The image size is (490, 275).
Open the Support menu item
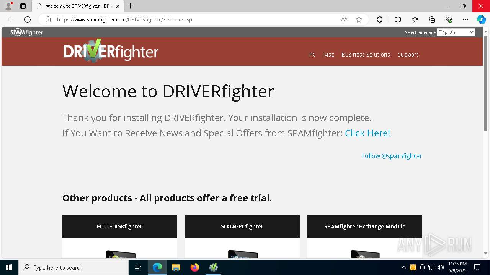(x=408, y=55)
